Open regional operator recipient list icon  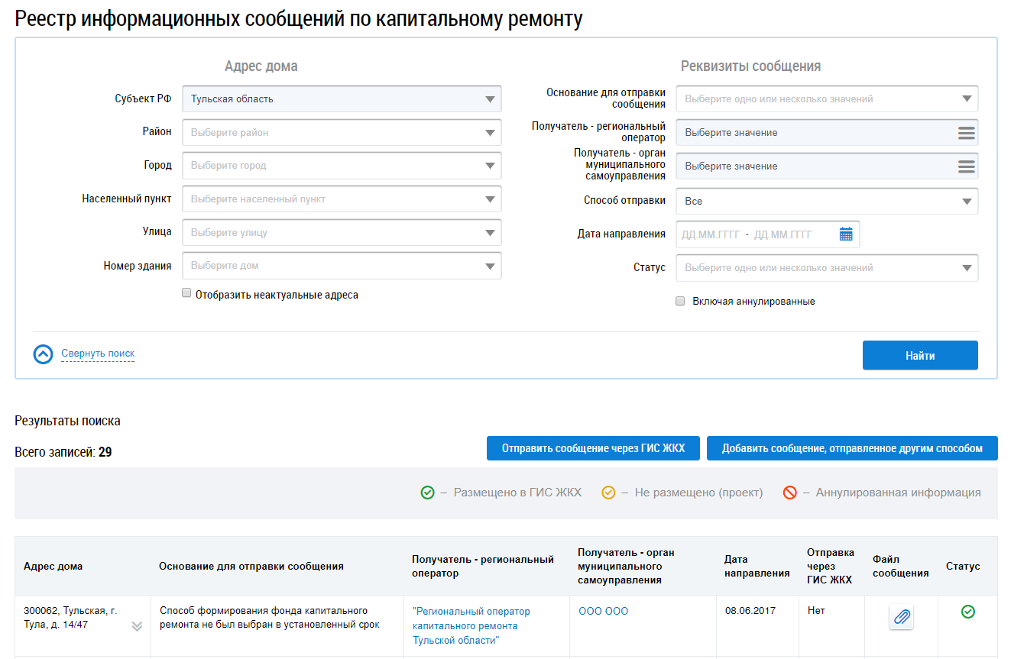tap(966, 133)
